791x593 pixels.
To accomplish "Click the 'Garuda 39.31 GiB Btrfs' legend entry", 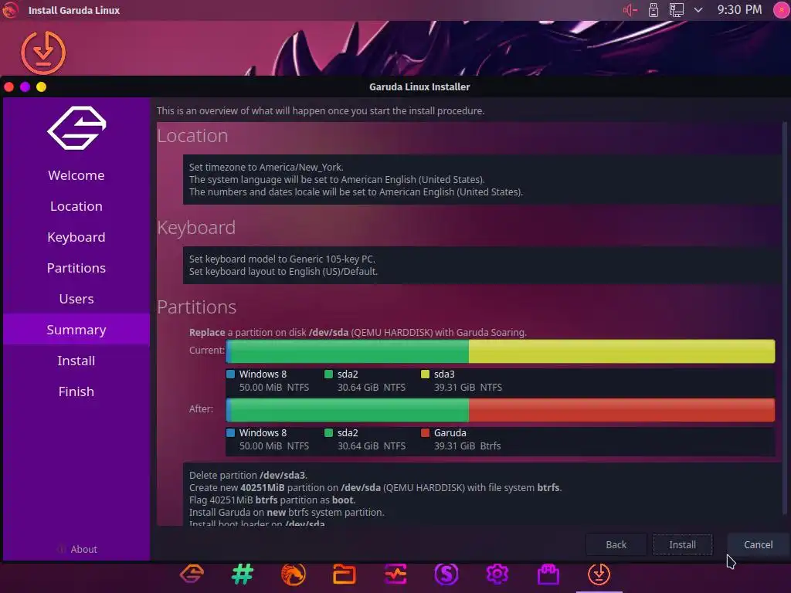I will (461, 439).
